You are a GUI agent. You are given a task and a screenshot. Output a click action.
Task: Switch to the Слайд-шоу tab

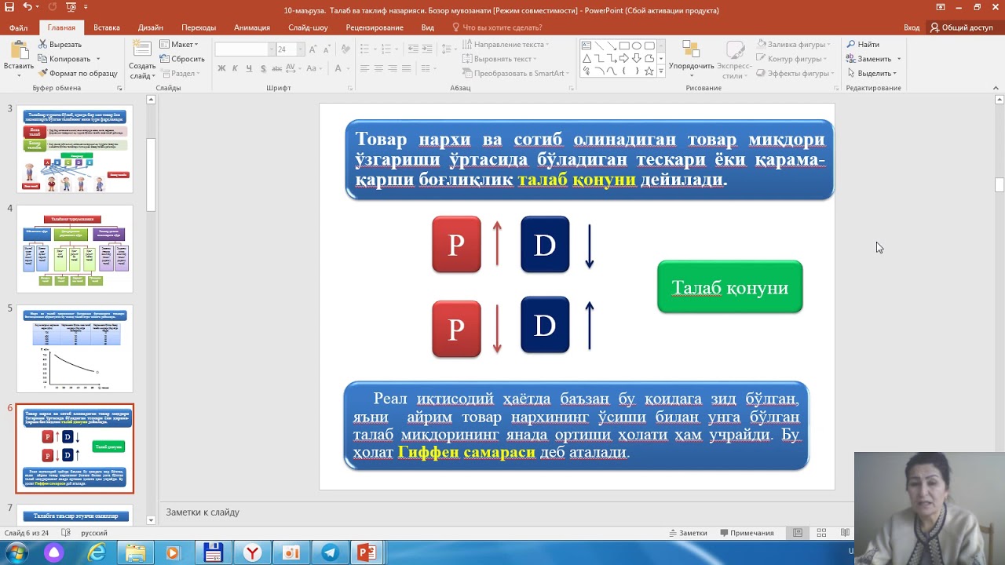click(308, 27)
